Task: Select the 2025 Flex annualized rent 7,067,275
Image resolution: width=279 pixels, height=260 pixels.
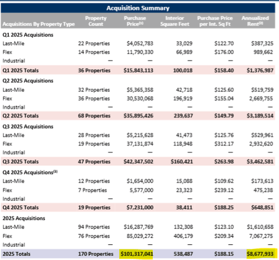Action: [x=261, y=236]
